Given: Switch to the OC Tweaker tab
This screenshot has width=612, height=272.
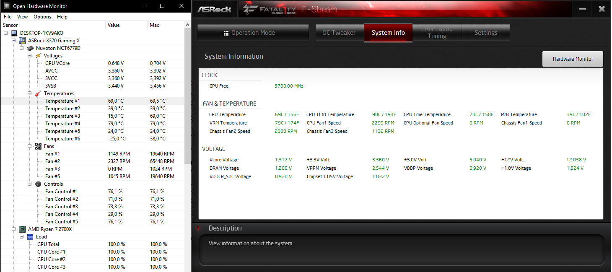Looking at the screenshot, I should [339, 33].
